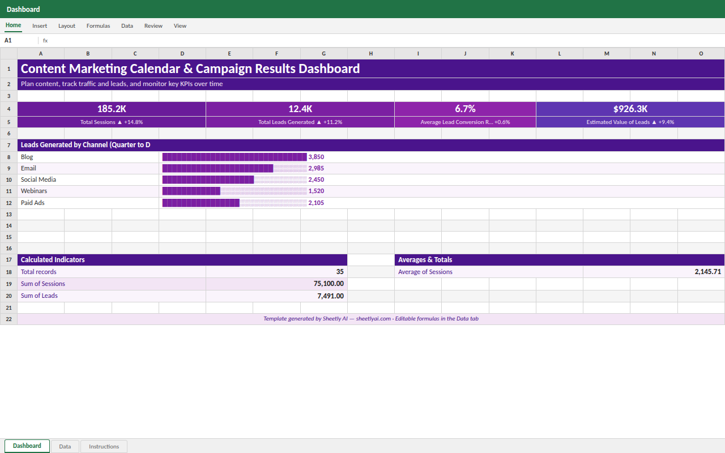Select the Webinars row label
The image size is (725, 453).
coord(88,191)
